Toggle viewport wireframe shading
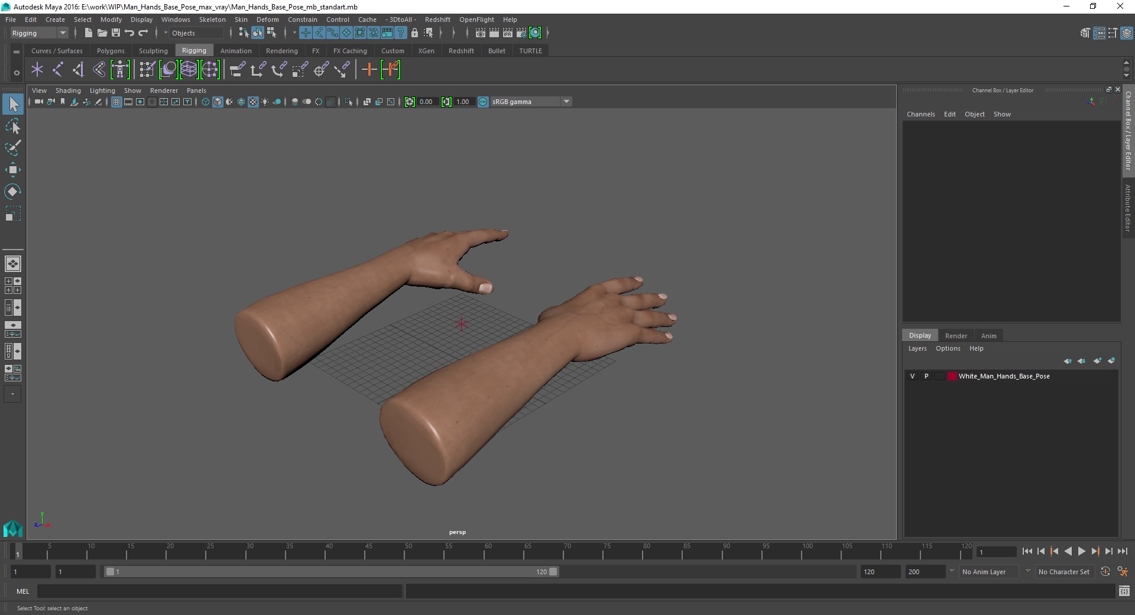This screenshot has height=615, width=1135. tap(205, 102)
